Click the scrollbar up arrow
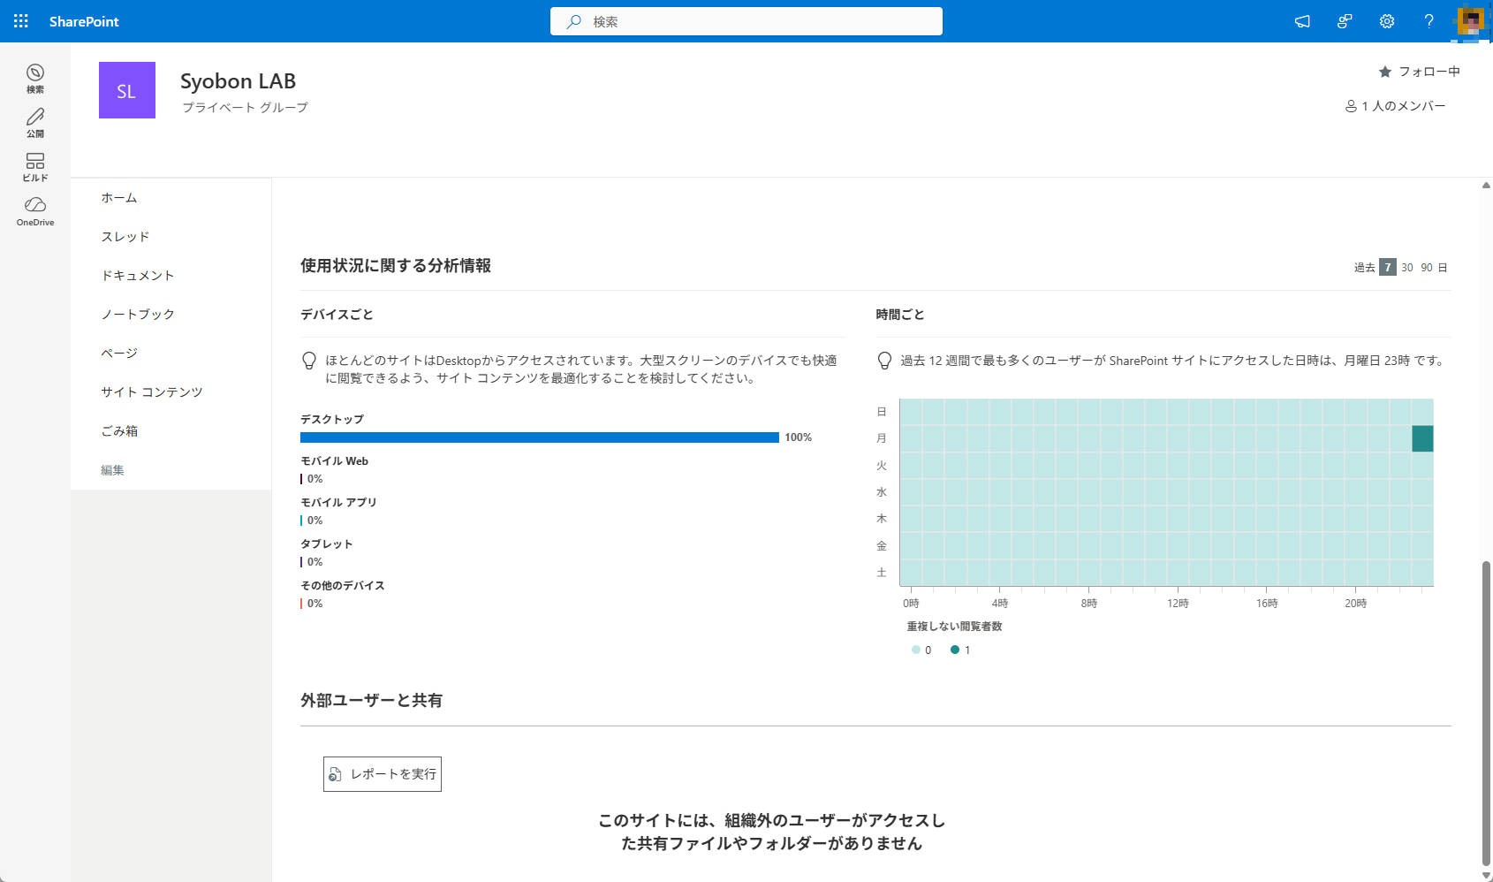 [x=1486, y=186]
